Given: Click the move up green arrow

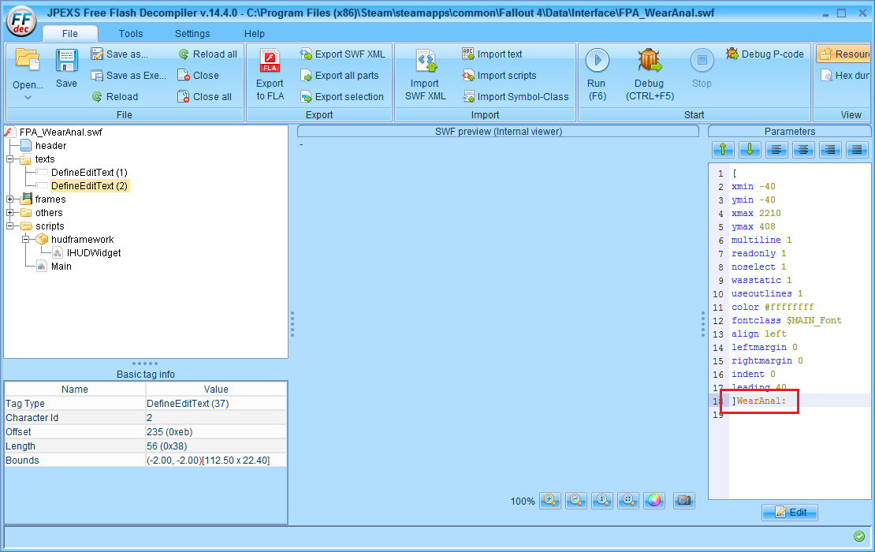Looking at the screenshot, I should (723, 150).
